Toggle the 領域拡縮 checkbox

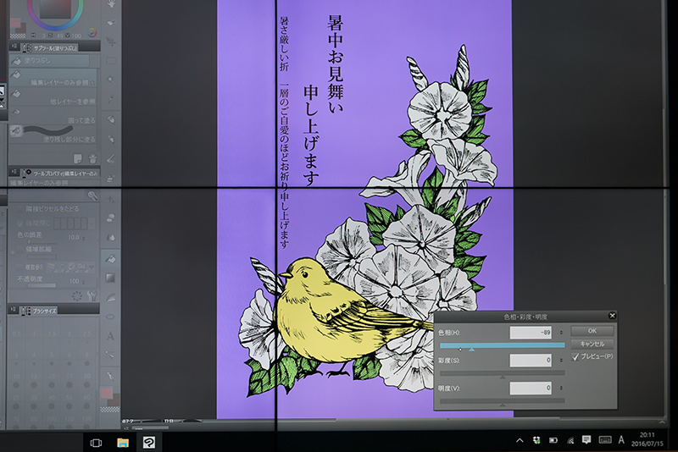[x=19, y=250]
